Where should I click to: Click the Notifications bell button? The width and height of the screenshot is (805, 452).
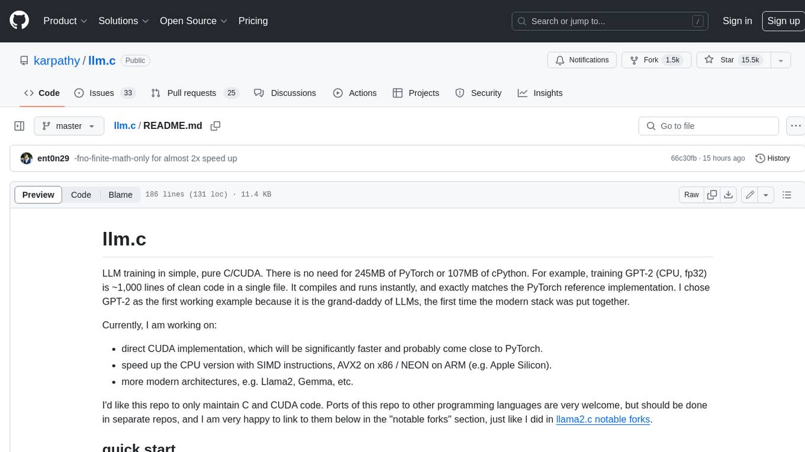(x=582, y=60)
